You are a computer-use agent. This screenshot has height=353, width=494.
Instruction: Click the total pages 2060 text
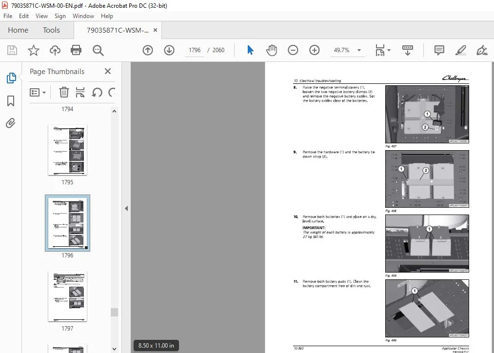pyautogui.click(x=218, y=50)
